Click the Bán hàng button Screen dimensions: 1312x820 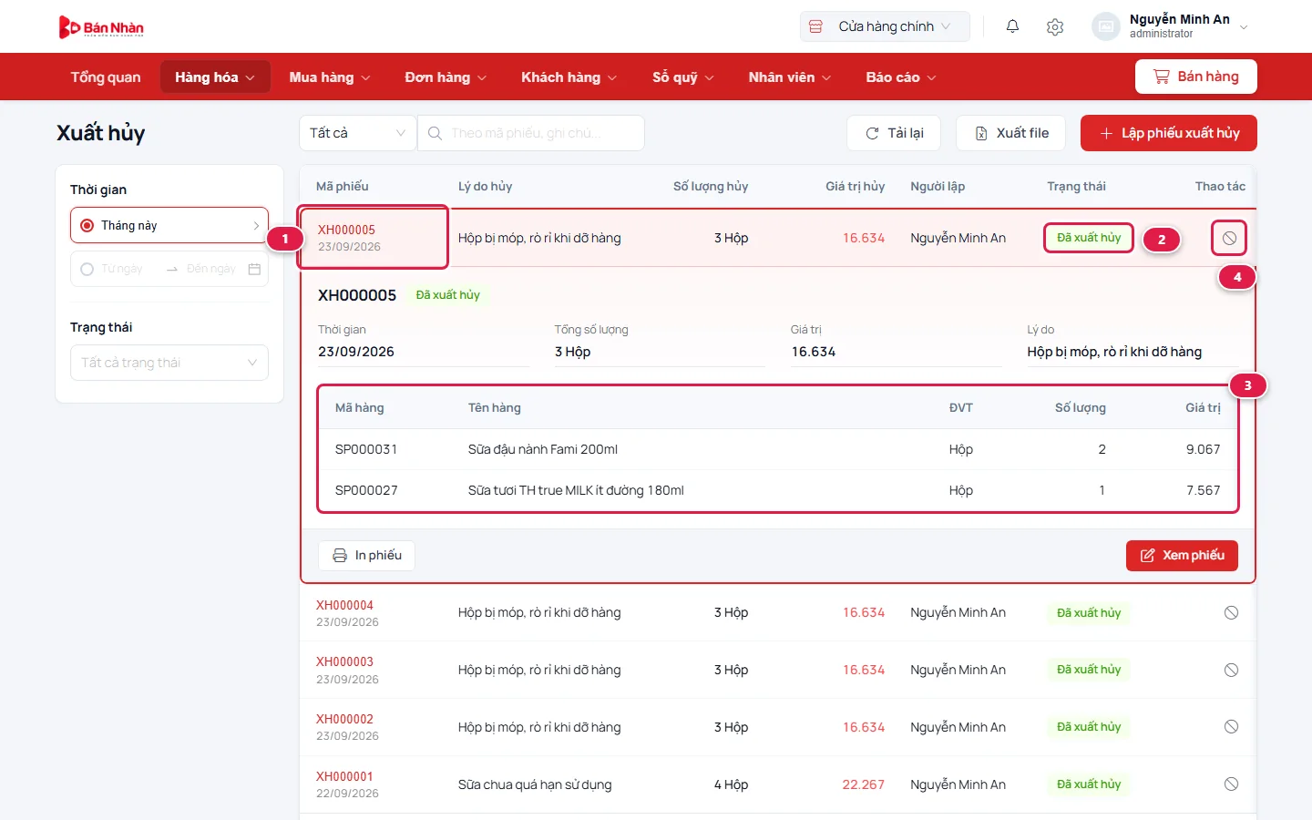pos(1196,77)
